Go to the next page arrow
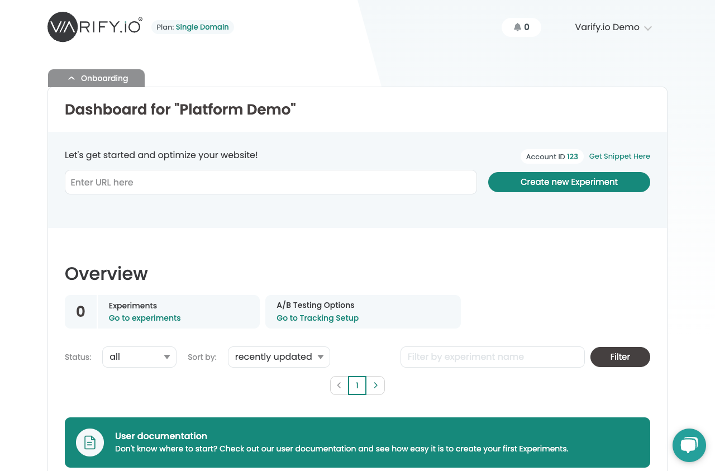The height and width of the screenshot is (471, 715). [x=375, y=386]
